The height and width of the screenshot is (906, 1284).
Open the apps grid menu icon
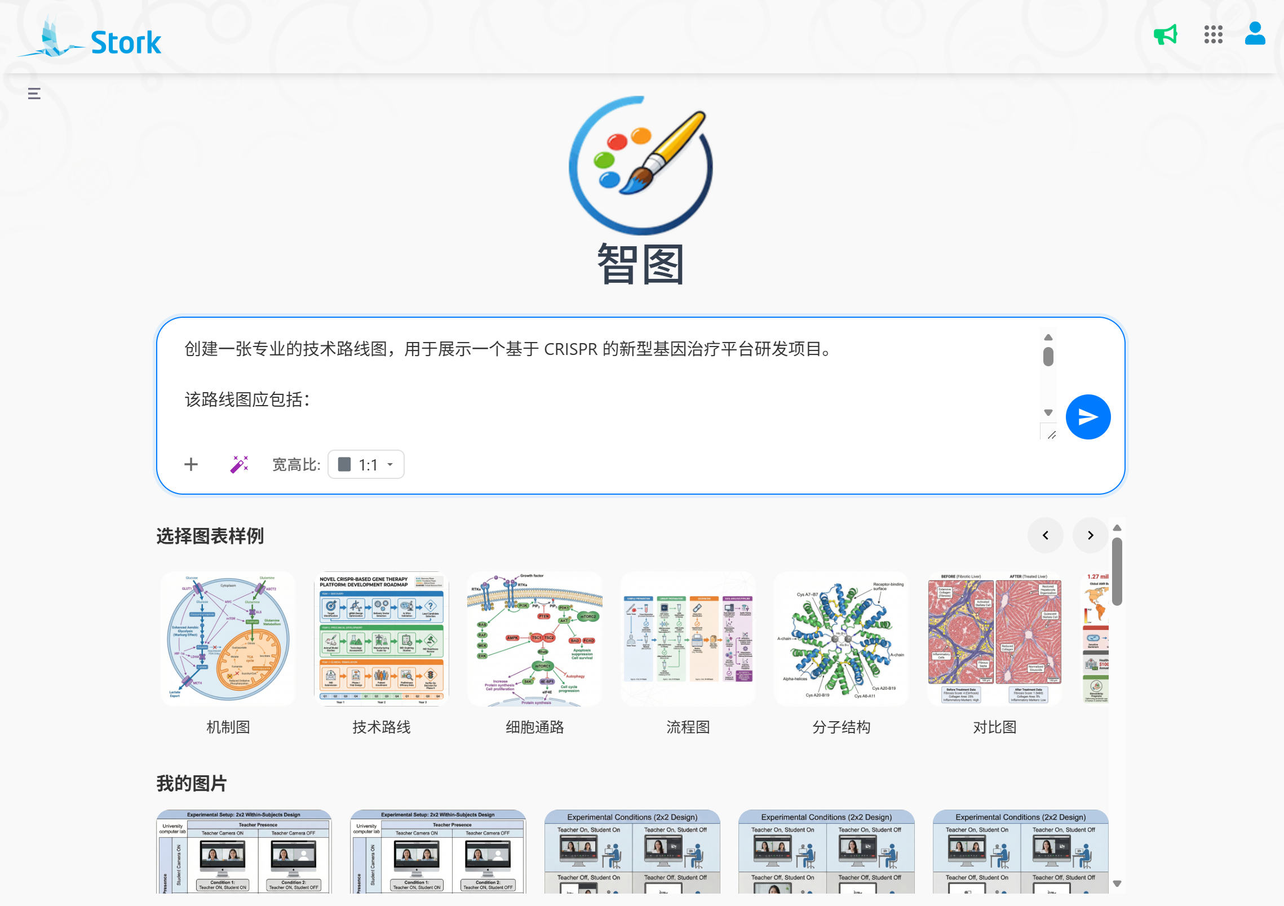[x=1213, y=35]
